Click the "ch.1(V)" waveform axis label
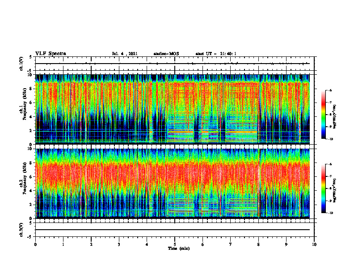 pyautogui.click(x=21, y=64)
